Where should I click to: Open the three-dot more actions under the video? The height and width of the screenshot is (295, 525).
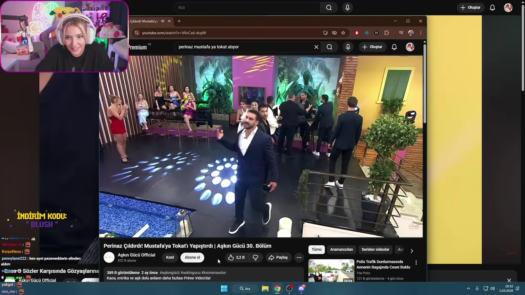click(x=299, y=258)
